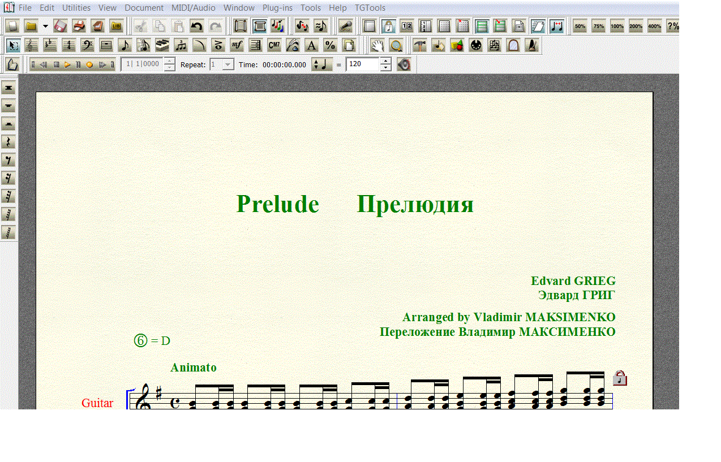Click the tempo value field showing 120

tap(363, 64)
